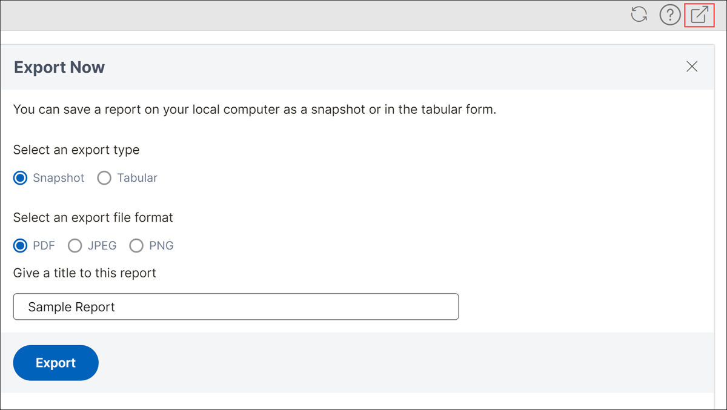Click the blue Export button

56,363
